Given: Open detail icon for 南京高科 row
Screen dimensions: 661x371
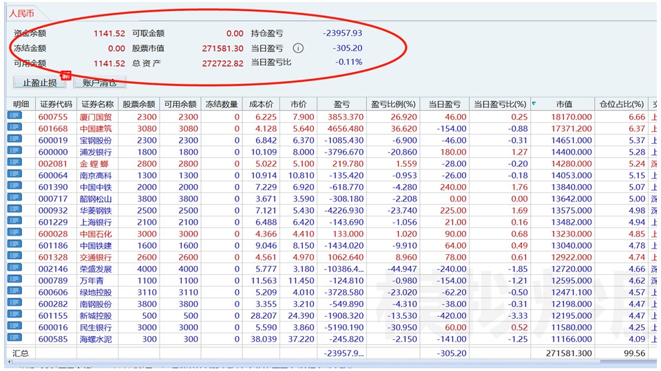Looking at the screenshot, I should 14,174.
